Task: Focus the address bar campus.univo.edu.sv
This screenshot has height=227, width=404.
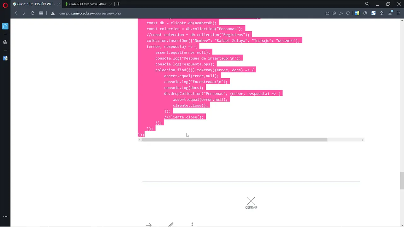Action: pyautogui.click(x=90, y=13)
